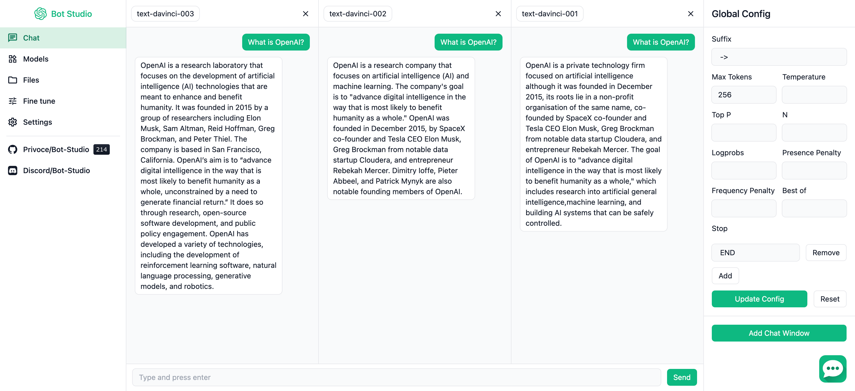Screen dimensions: 855x391
Task: Remove the END stop sequence
Action: pyautogui.click(x=826, y=253)
